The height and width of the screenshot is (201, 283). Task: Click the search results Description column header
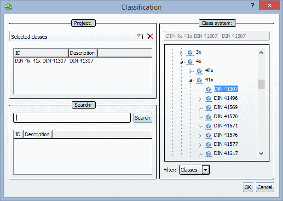pyautogui.click(x=38, y=134)
